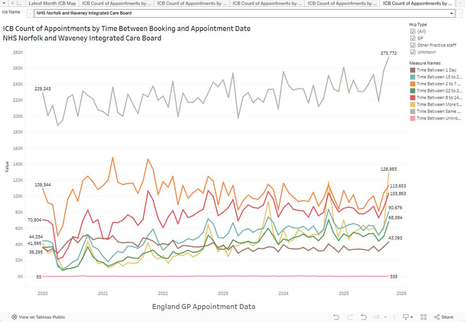Click the 128,983 data label
The width and height of the screenshot is (465, 322).
[388, 169]
